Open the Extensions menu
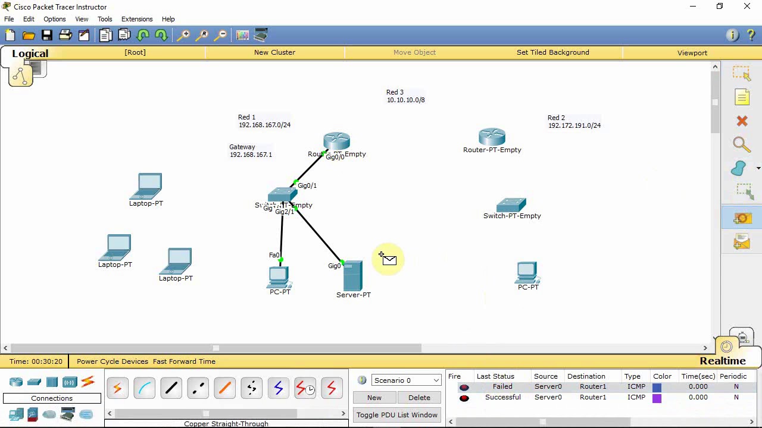This screenshot has width=762, height=428. pos(137,19)
